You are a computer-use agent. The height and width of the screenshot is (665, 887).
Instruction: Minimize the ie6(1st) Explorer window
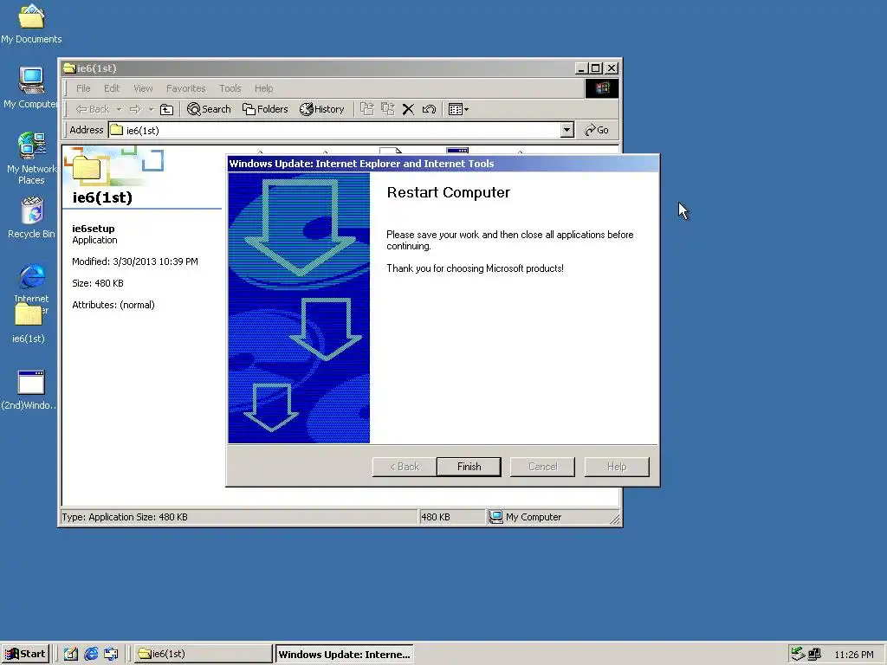click(x=581, y=68)
